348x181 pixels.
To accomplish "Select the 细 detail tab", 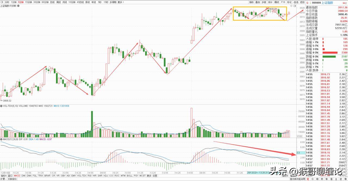I will tap(317, 179).
